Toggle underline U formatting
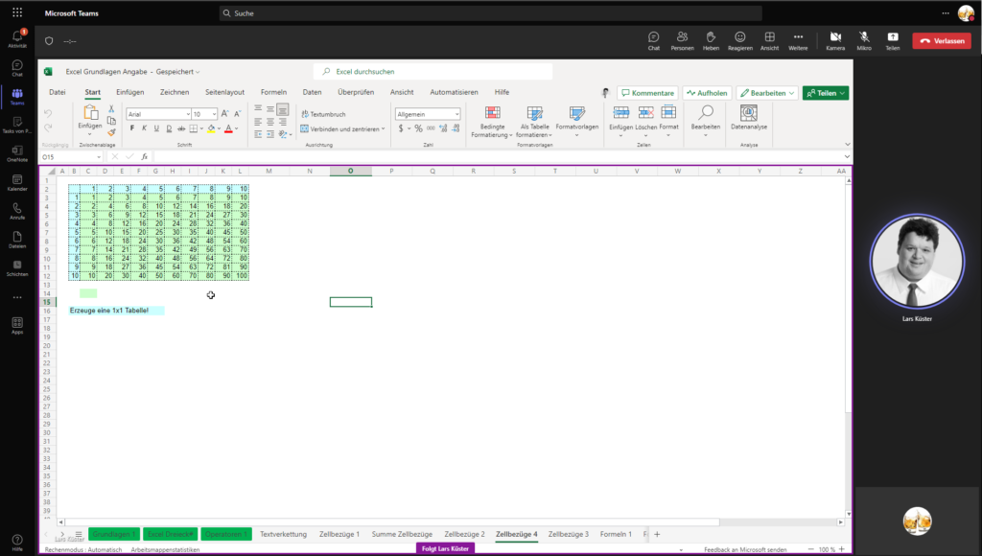 [156, 128]
